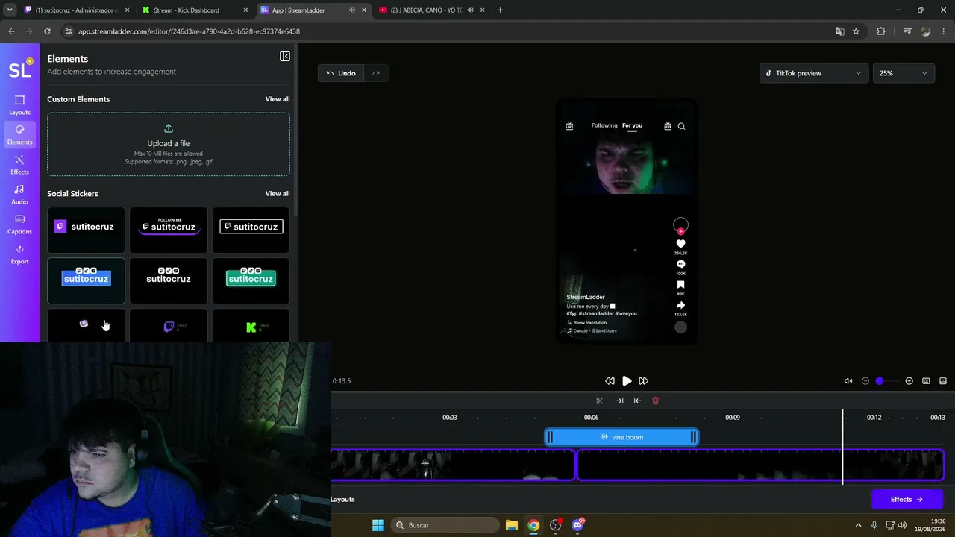This screenshot has width=955, height=537.
Task: Switch to the sutitocruz Twitch tab
Action: click(x=76, y=10)
